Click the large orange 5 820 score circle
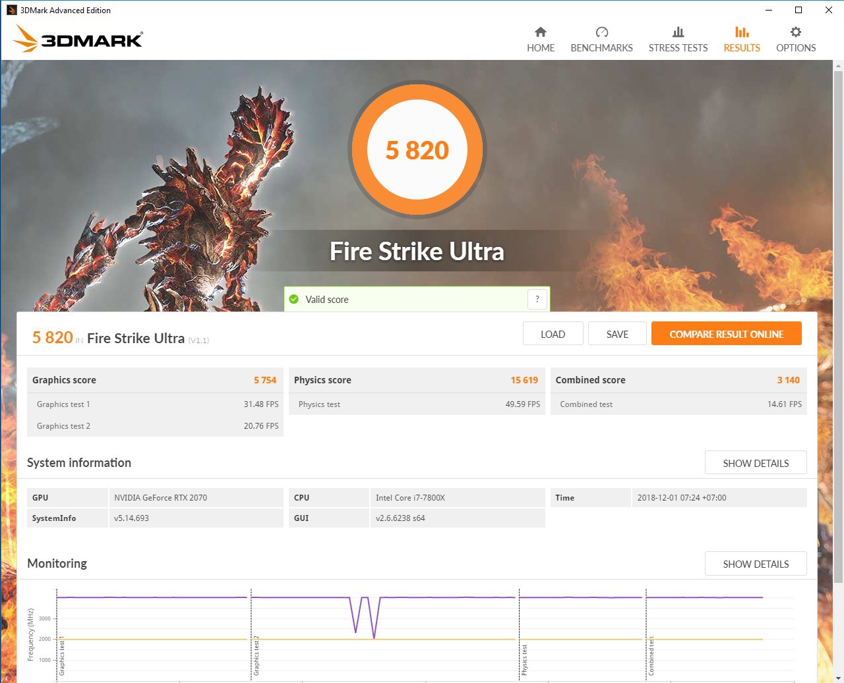The width and height of the screenshot is (844, 683). click(x=417, y=150)
